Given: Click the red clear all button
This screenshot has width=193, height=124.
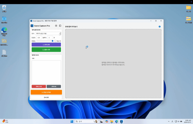Looking at the screenshot, I should tap(39, 86).
